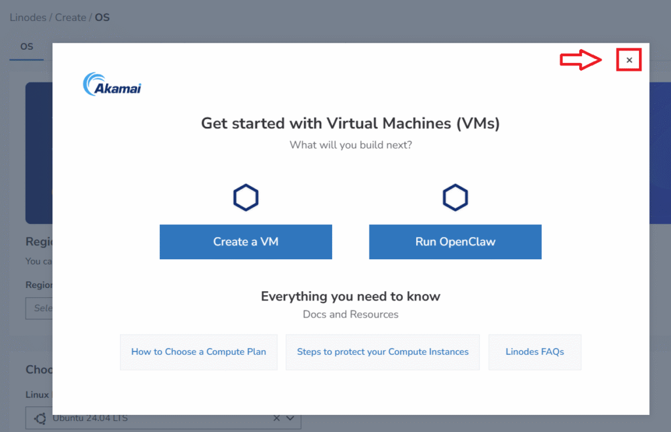Click the Ubuntu logo icon in OS field
The height and width of the screenshot is (432, 671).
[40, 418]
